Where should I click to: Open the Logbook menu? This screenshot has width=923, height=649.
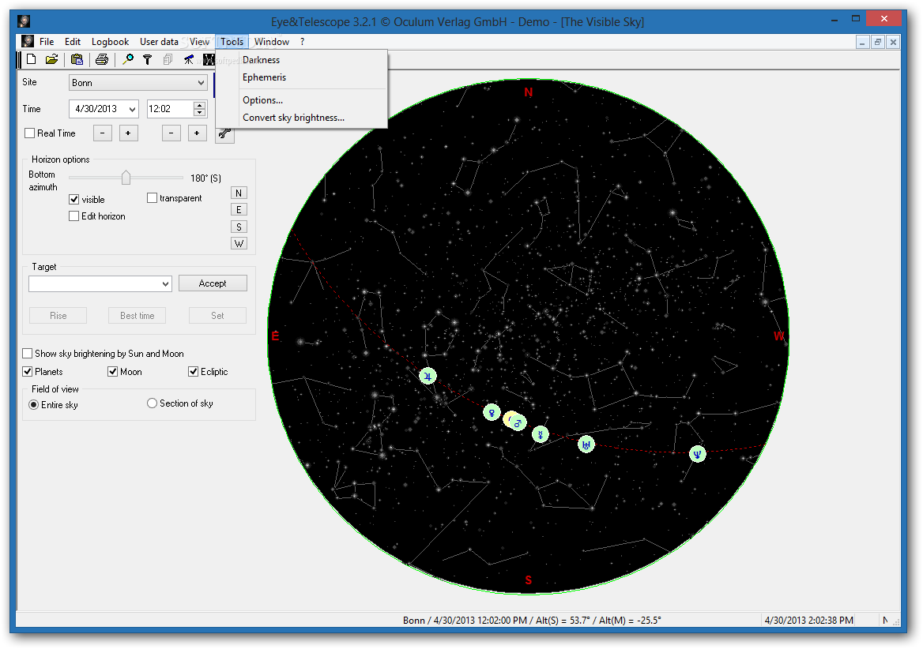(110, 42)
